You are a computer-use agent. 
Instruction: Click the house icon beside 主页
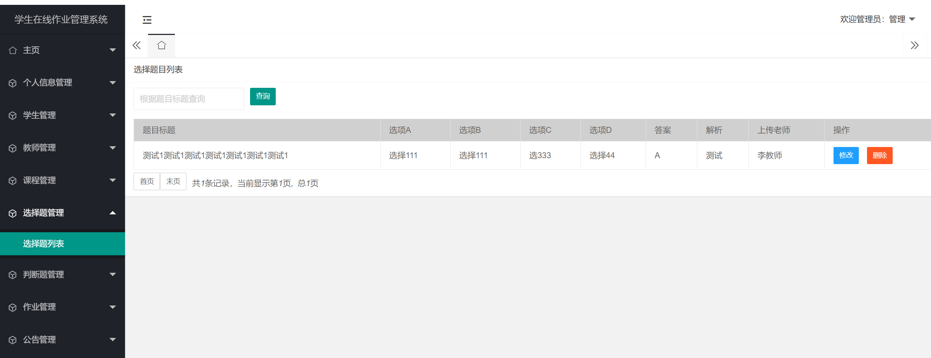tap(13, 50)
